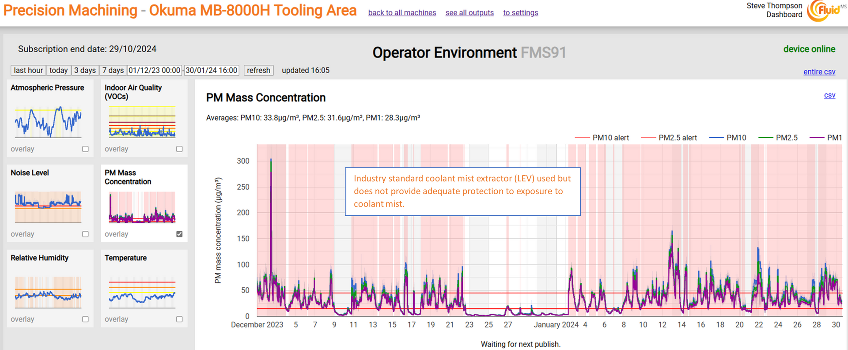This screenshot has height=350, width=848.
Task: Click the device online status text
Action: pos(809,49)
